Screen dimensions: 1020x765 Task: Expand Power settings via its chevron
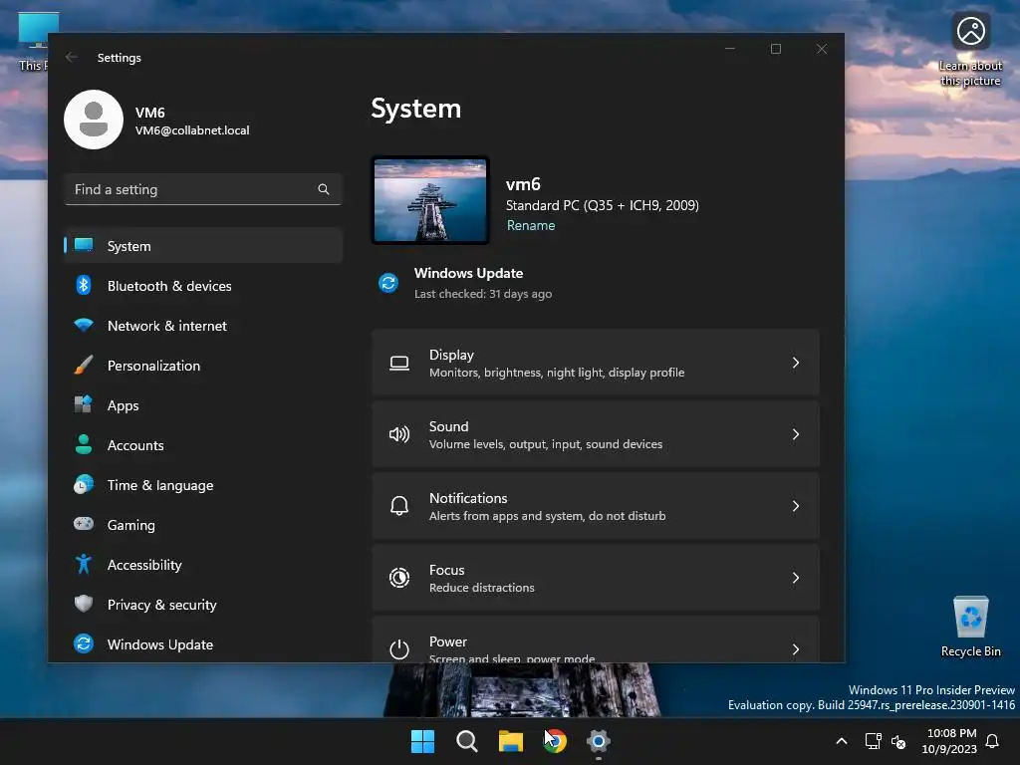pyautogui.click(x=796, y=649)
